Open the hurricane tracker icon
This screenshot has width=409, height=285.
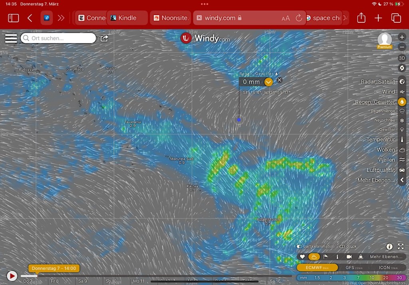point(402,68)
